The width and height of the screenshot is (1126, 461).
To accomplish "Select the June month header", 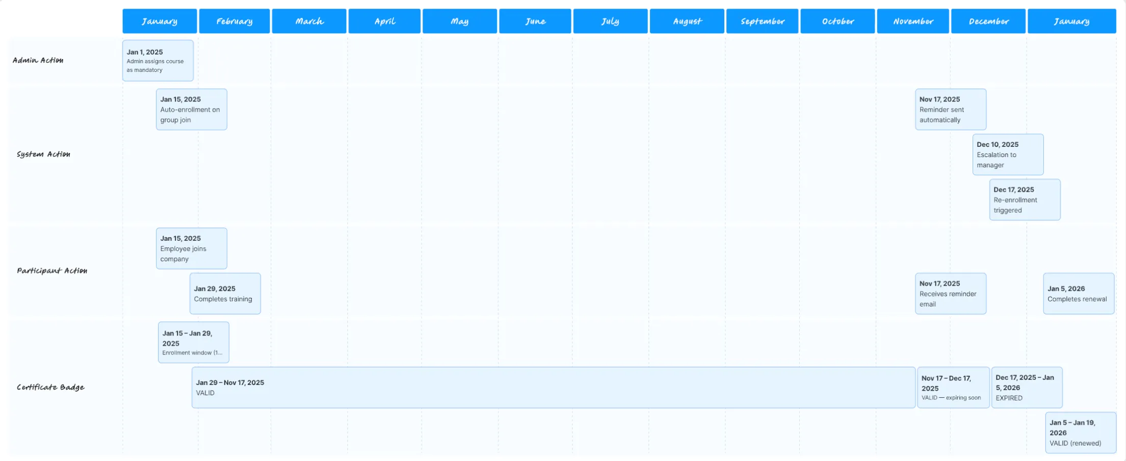I will tap(534, 21).
